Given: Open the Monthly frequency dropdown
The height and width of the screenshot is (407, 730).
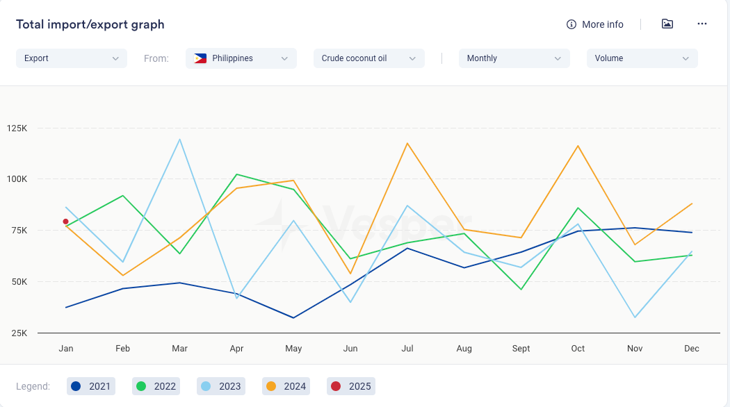Looking at the screenshot, I should click(x=514, y=58).
